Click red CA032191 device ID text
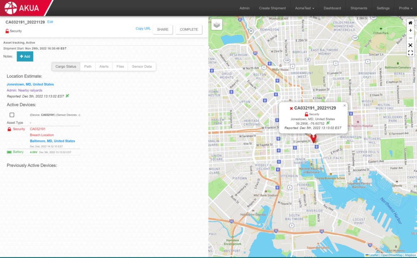Screen dimensions: 417x258 tap(37, 129)
